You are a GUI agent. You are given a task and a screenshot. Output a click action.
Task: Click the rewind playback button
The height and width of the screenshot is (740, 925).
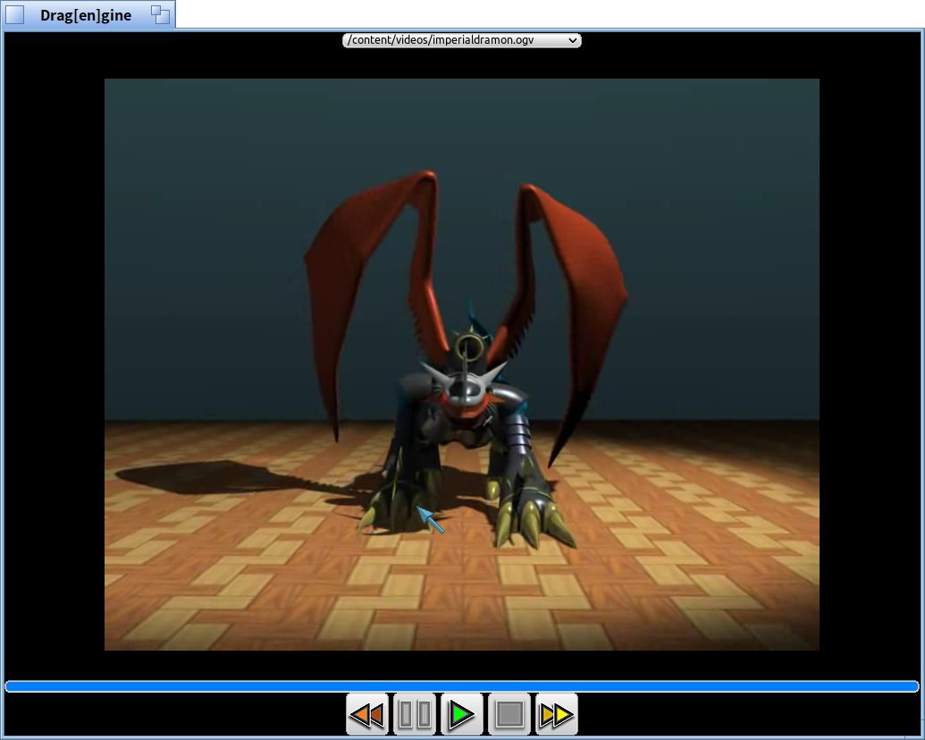click(367, 714)
